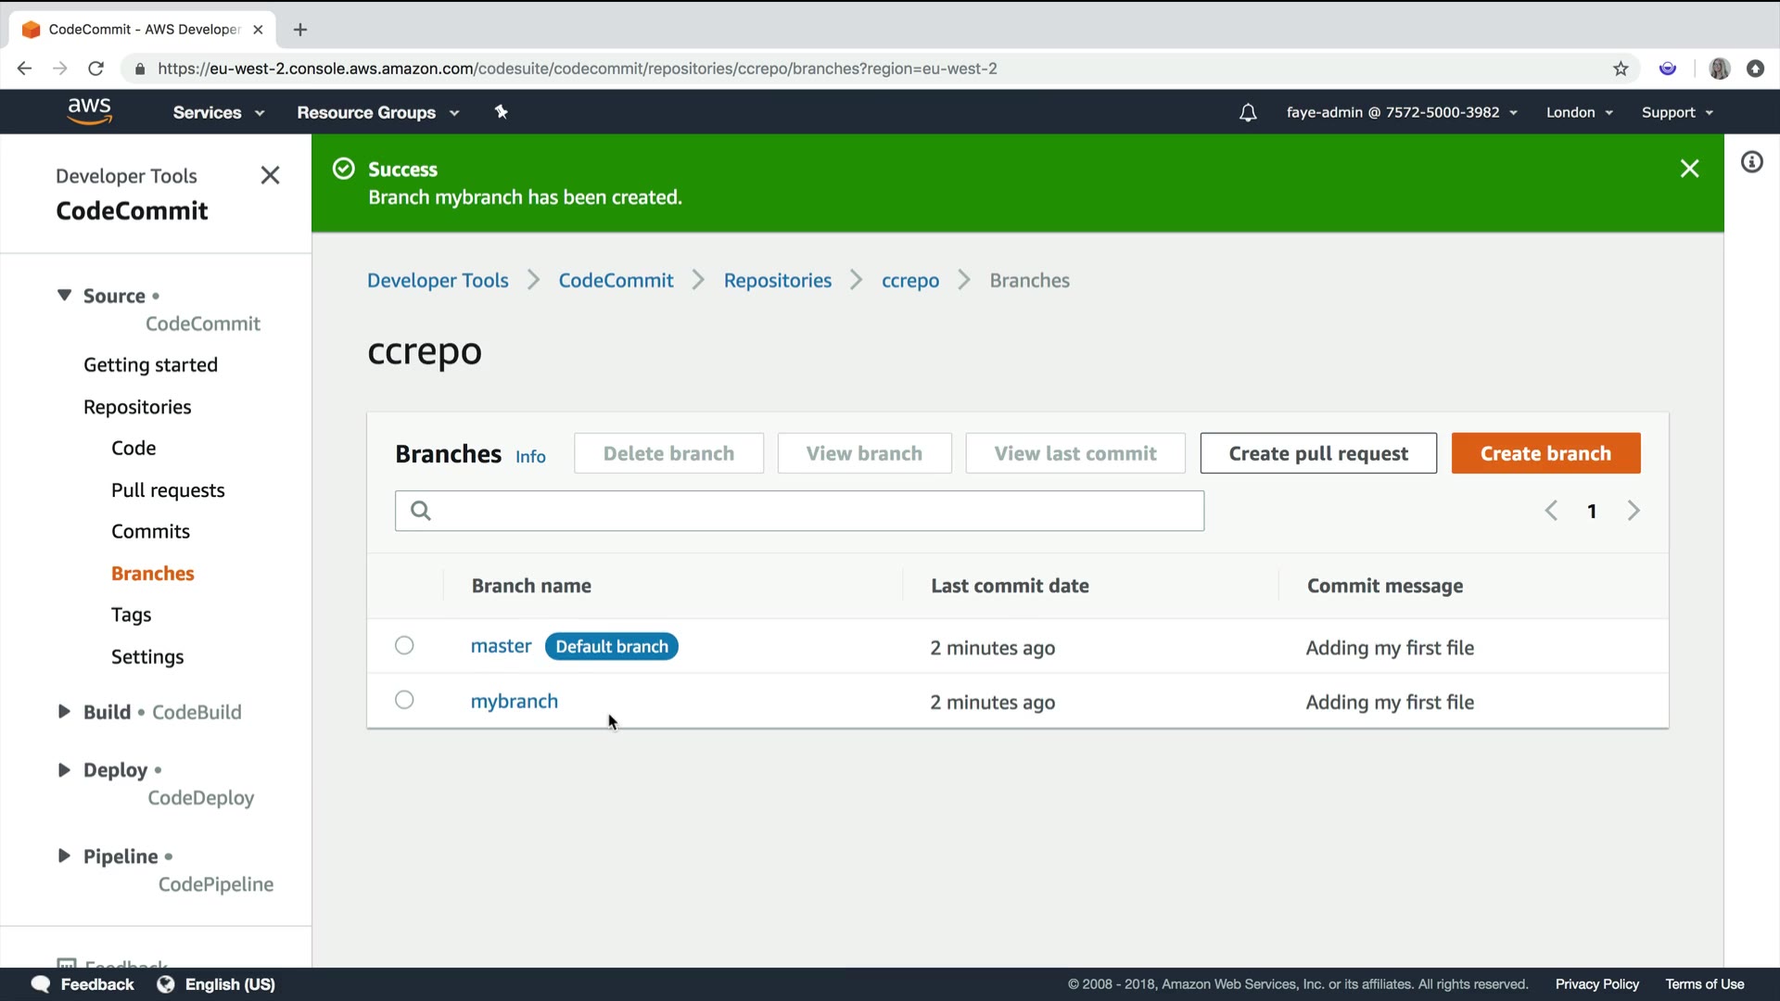
Task: Bookmark this page with star icon
Action: (1621, 69)
